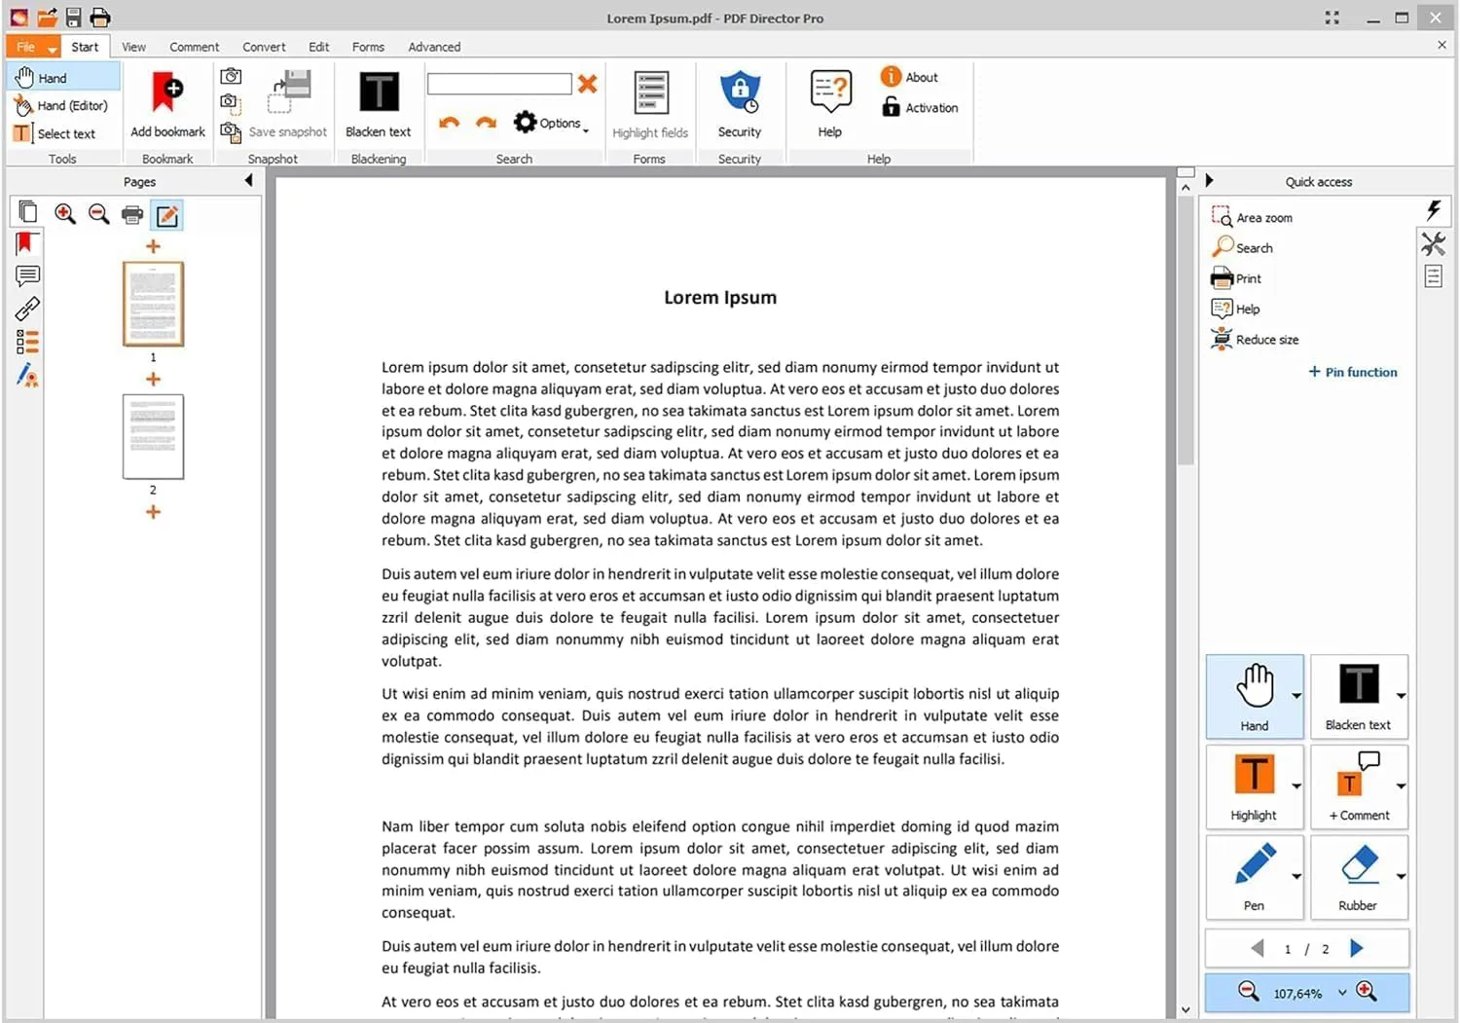Screen dimensions: 1460x1023
Task: Switch to the Convert ribbon tab
Action: click(264, 46)
